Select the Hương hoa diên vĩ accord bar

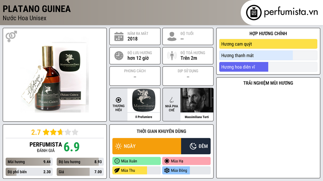tap(268, 67)
